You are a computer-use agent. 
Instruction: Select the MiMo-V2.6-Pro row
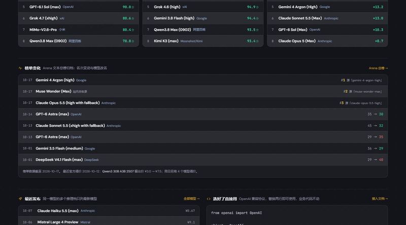79,30
